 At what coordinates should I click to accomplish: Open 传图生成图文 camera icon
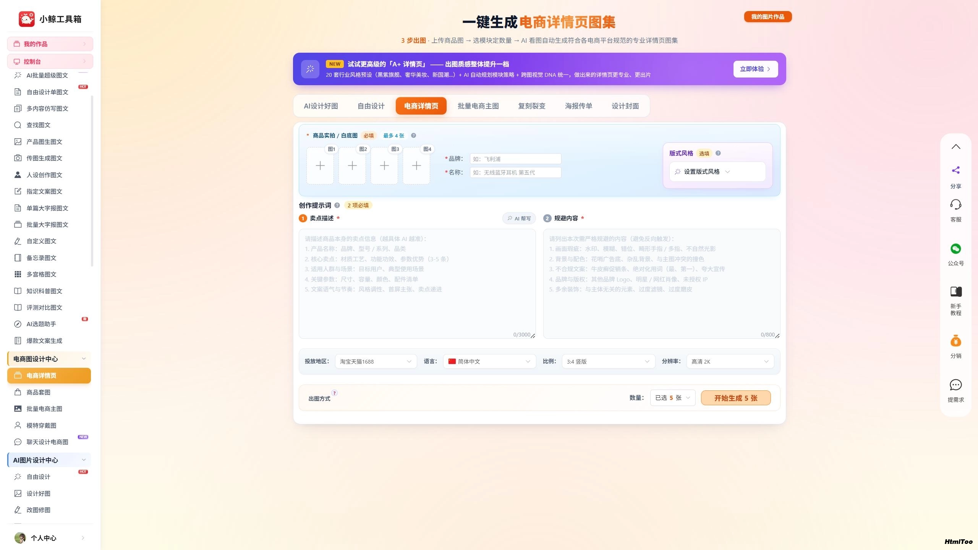[x=18, y=158]
